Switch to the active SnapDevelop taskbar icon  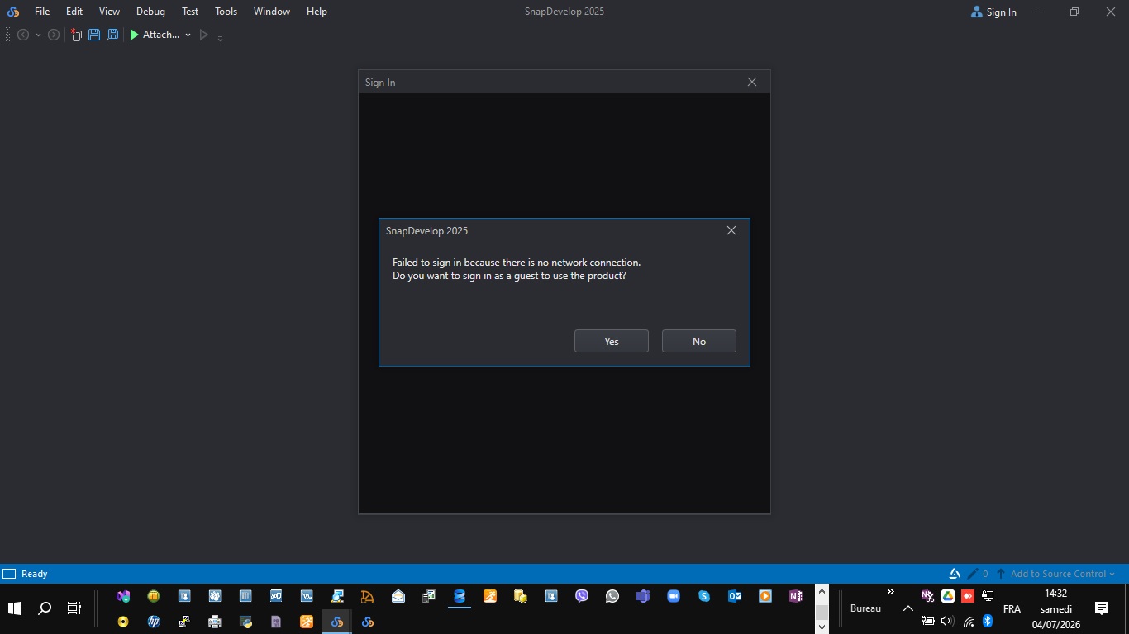coord(337,622)
